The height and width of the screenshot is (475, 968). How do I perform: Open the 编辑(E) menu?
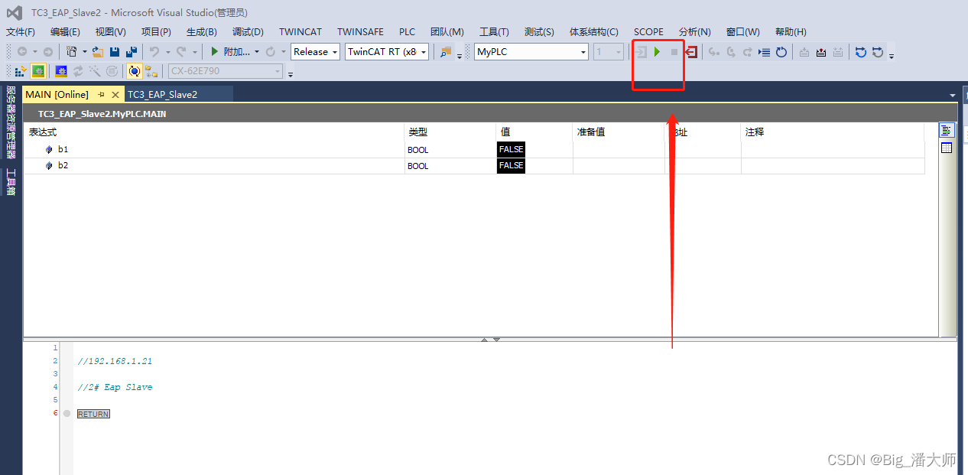click(65, 32)
